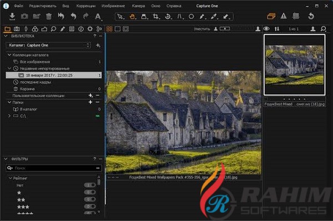Toggle browser visibility eye icon
The image size is (333, 221).
tap(266, 29)
